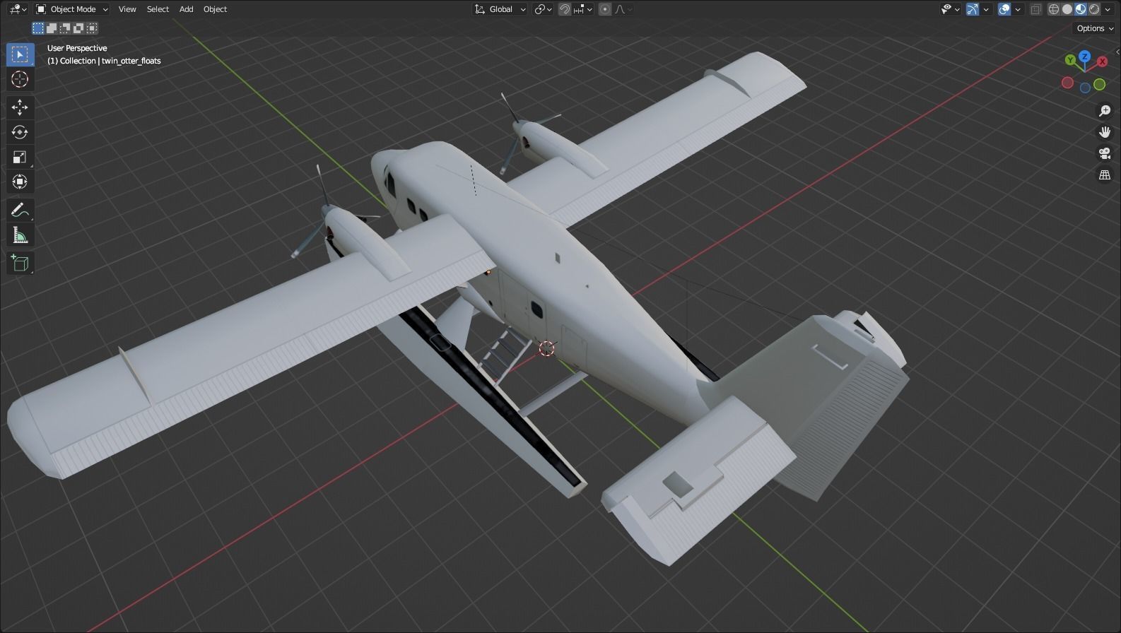Open the editor type dropdown
1121x633 pixels.
18,9
